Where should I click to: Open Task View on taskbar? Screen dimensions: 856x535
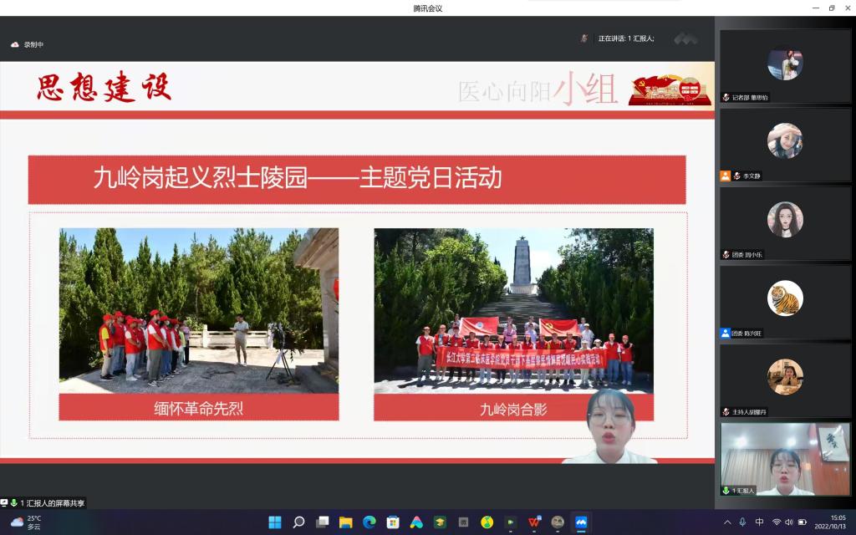pos(322,522)
